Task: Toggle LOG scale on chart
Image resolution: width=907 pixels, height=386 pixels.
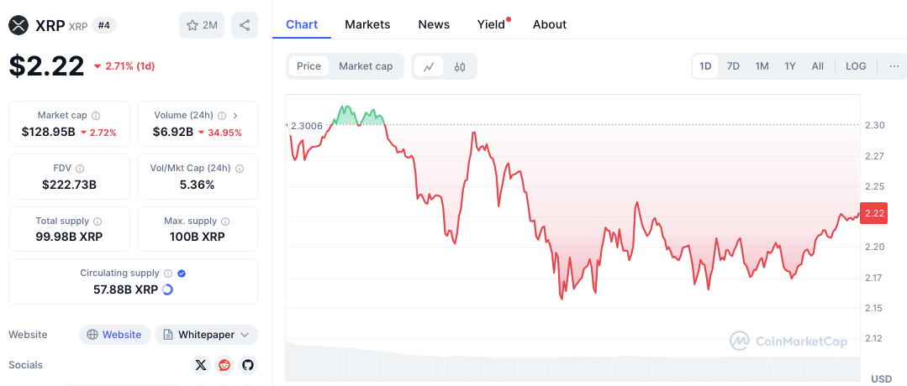Action: point(856,66)
